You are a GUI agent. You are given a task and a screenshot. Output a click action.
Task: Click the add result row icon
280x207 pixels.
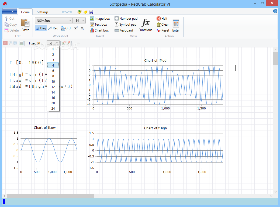[x=64, y=43]
